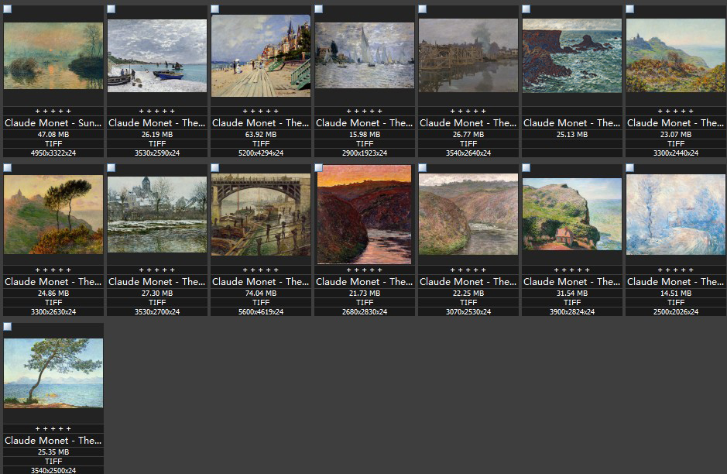Mark the checkbox of the 22.25 MB grey valley image

[x=423, y=168]
